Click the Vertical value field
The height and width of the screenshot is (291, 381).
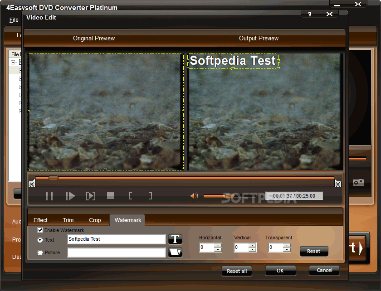[x=241, y=247]
